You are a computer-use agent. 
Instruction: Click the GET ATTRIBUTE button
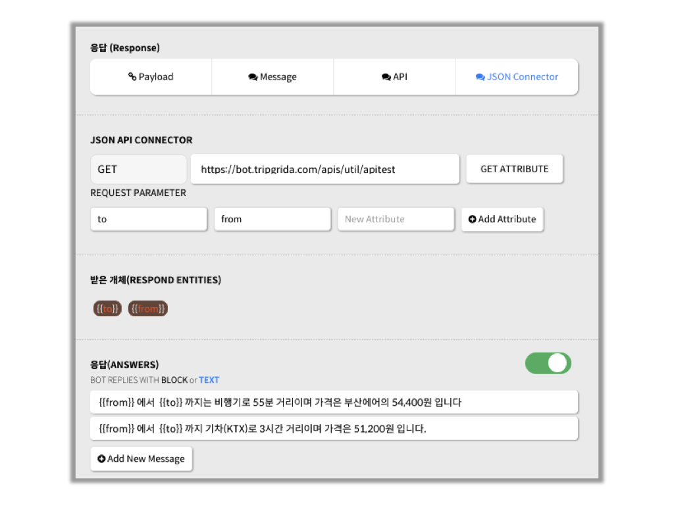(515, 169)
